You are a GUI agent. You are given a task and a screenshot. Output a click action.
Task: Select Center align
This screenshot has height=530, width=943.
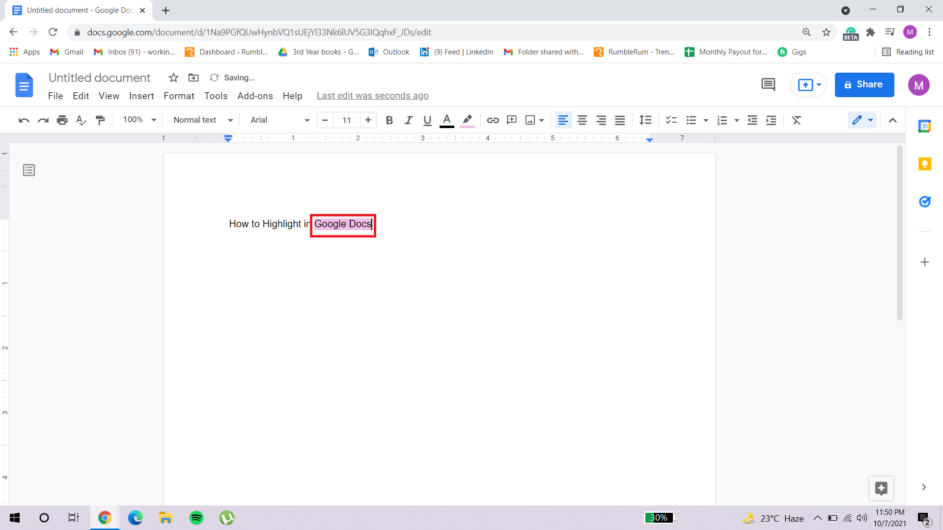pos(582,120)
